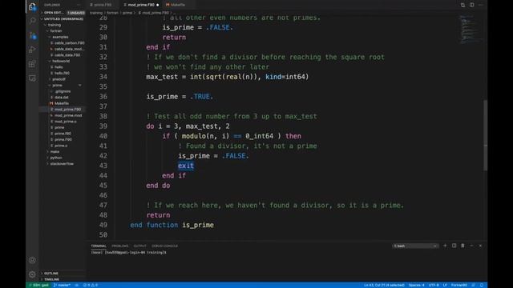The width and height of the screenshot is (513, 288).
Task: Add a new terminal with plus icon
Action: point(445,246)
